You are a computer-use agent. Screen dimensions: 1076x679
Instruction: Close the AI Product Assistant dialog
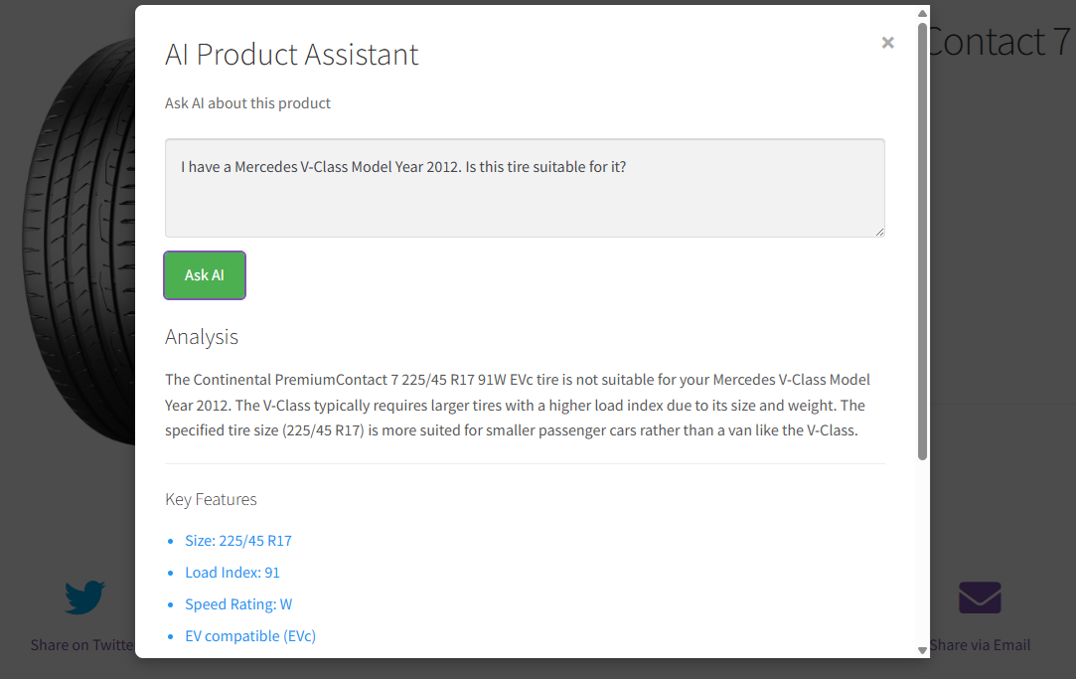coord(887,43)
